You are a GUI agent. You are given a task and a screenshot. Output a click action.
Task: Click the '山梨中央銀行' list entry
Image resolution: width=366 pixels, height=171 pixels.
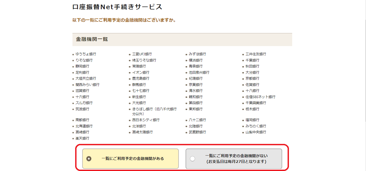[x=256, y=132]
